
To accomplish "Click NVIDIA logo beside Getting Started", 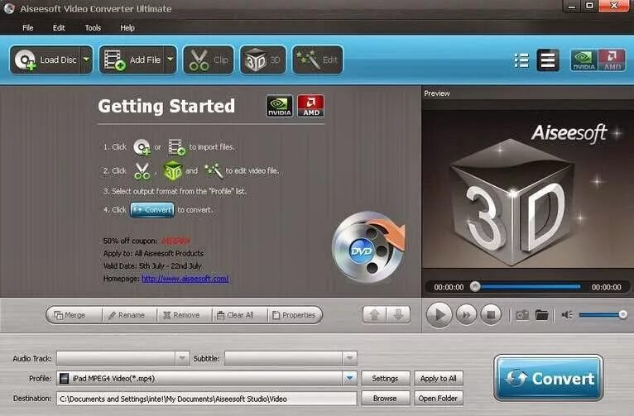I will point(280,106).
